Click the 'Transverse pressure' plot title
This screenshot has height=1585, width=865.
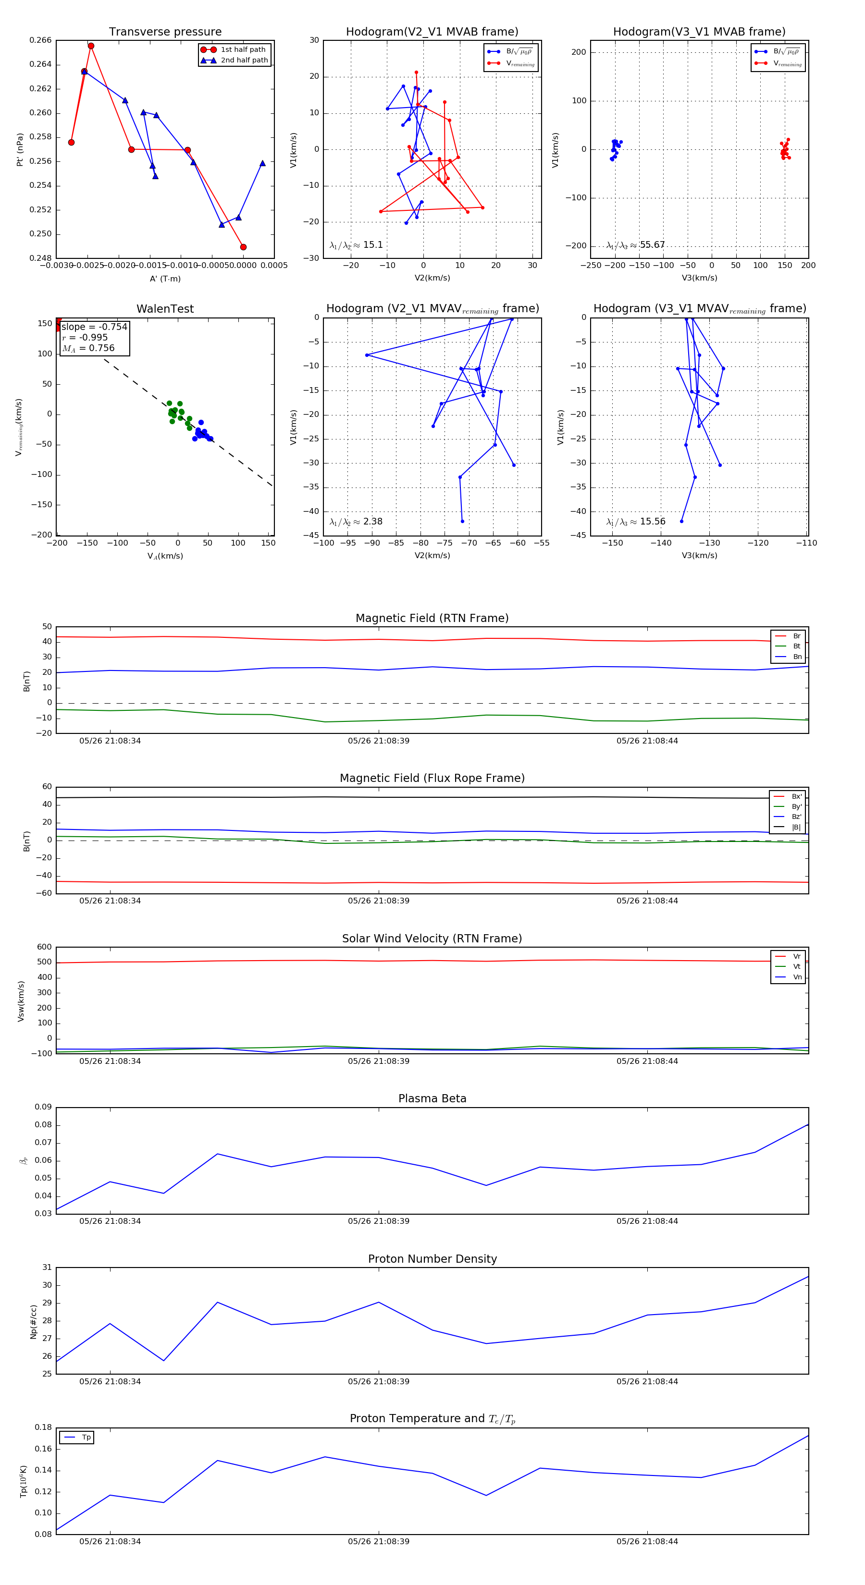coord(165,32)
